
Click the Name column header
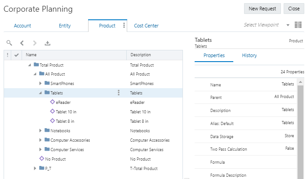tap(74, 55)
